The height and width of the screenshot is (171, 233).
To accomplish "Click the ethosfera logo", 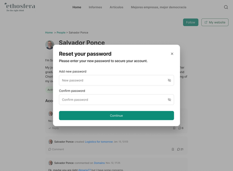I will pos(20,7).
